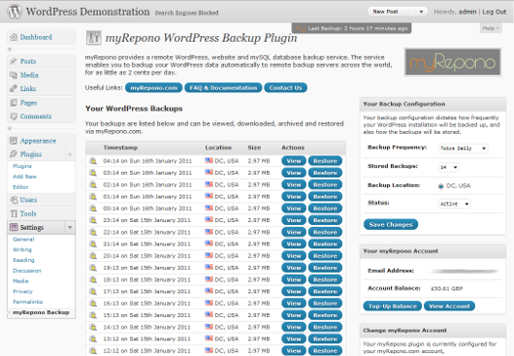Open the Stored Backups count dropdown
Image resolution: width=514 pixels, height=356 pixels.
[448, 167]
